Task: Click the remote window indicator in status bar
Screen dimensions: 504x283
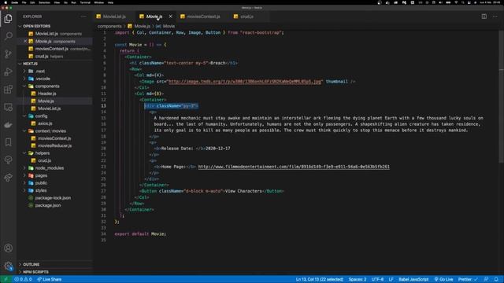Action: [x=6, y=280]
